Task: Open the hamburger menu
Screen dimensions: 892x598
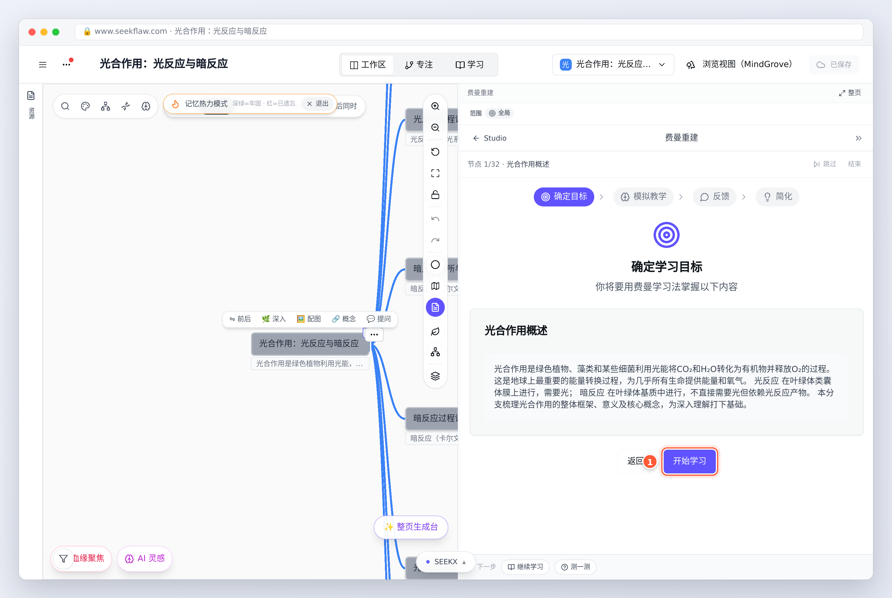Action: 43,64
